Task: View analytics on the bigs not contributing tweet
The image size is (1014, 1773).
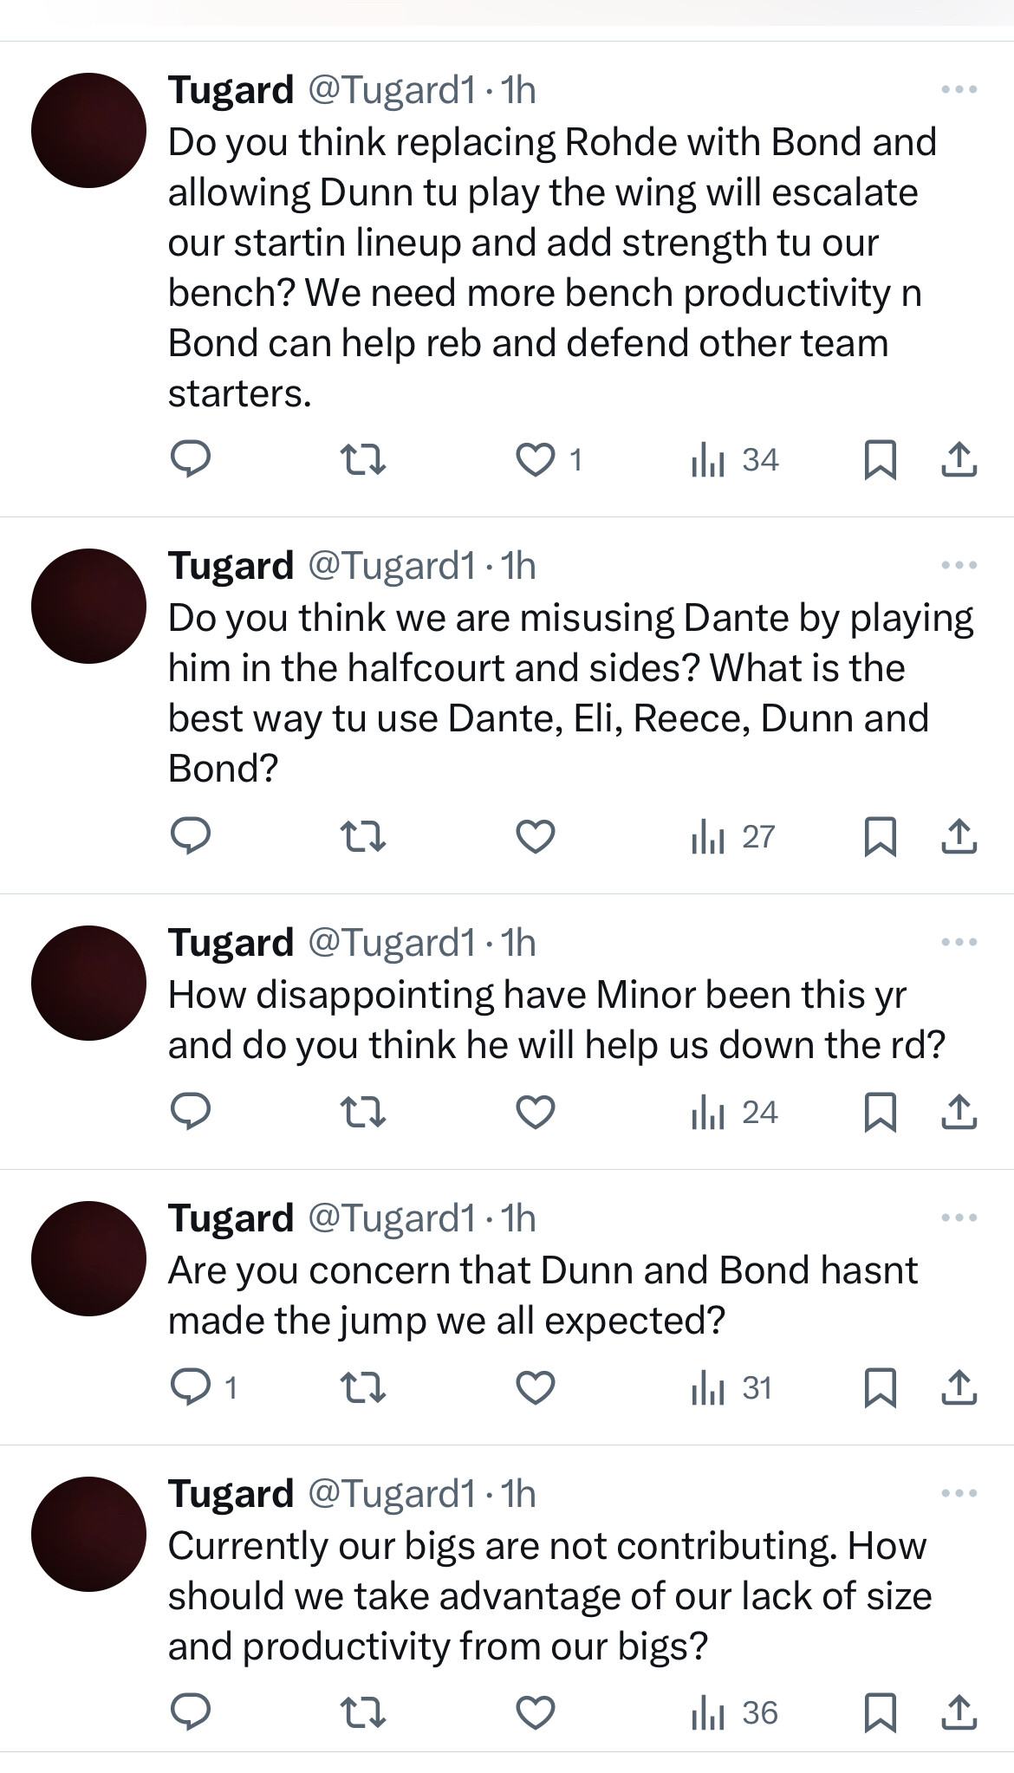Action: coord(735,1712)
